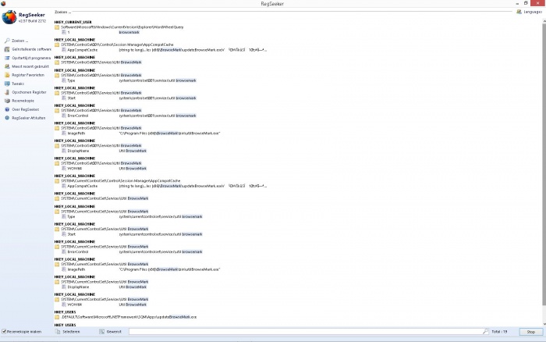Click ImagePath value icon under CurrentControlSet service
546x342 pixels.
(64, 269)
